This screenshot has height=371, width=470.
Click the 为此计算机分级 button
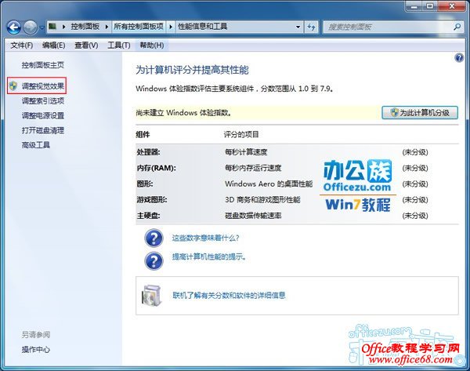420,113
